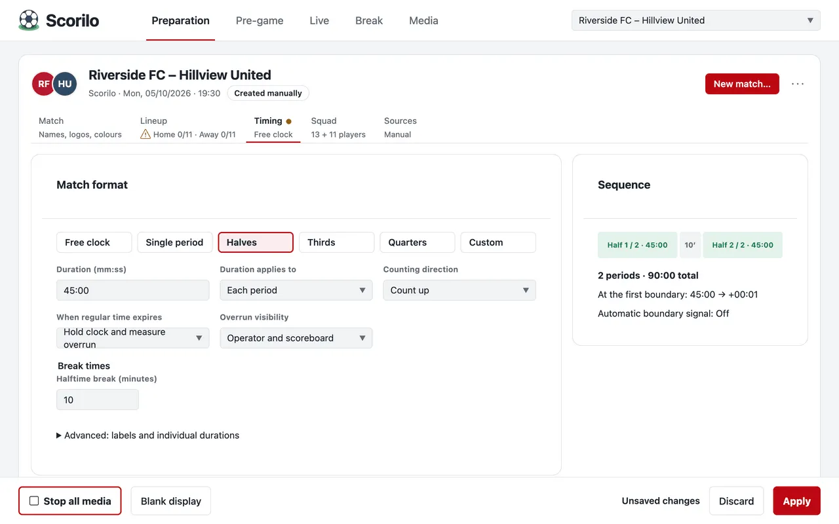Click the Half 2 / 2 sequence block
Image resolution: width=839 pixels, height=524 pixels.
(x=743, y=245)
